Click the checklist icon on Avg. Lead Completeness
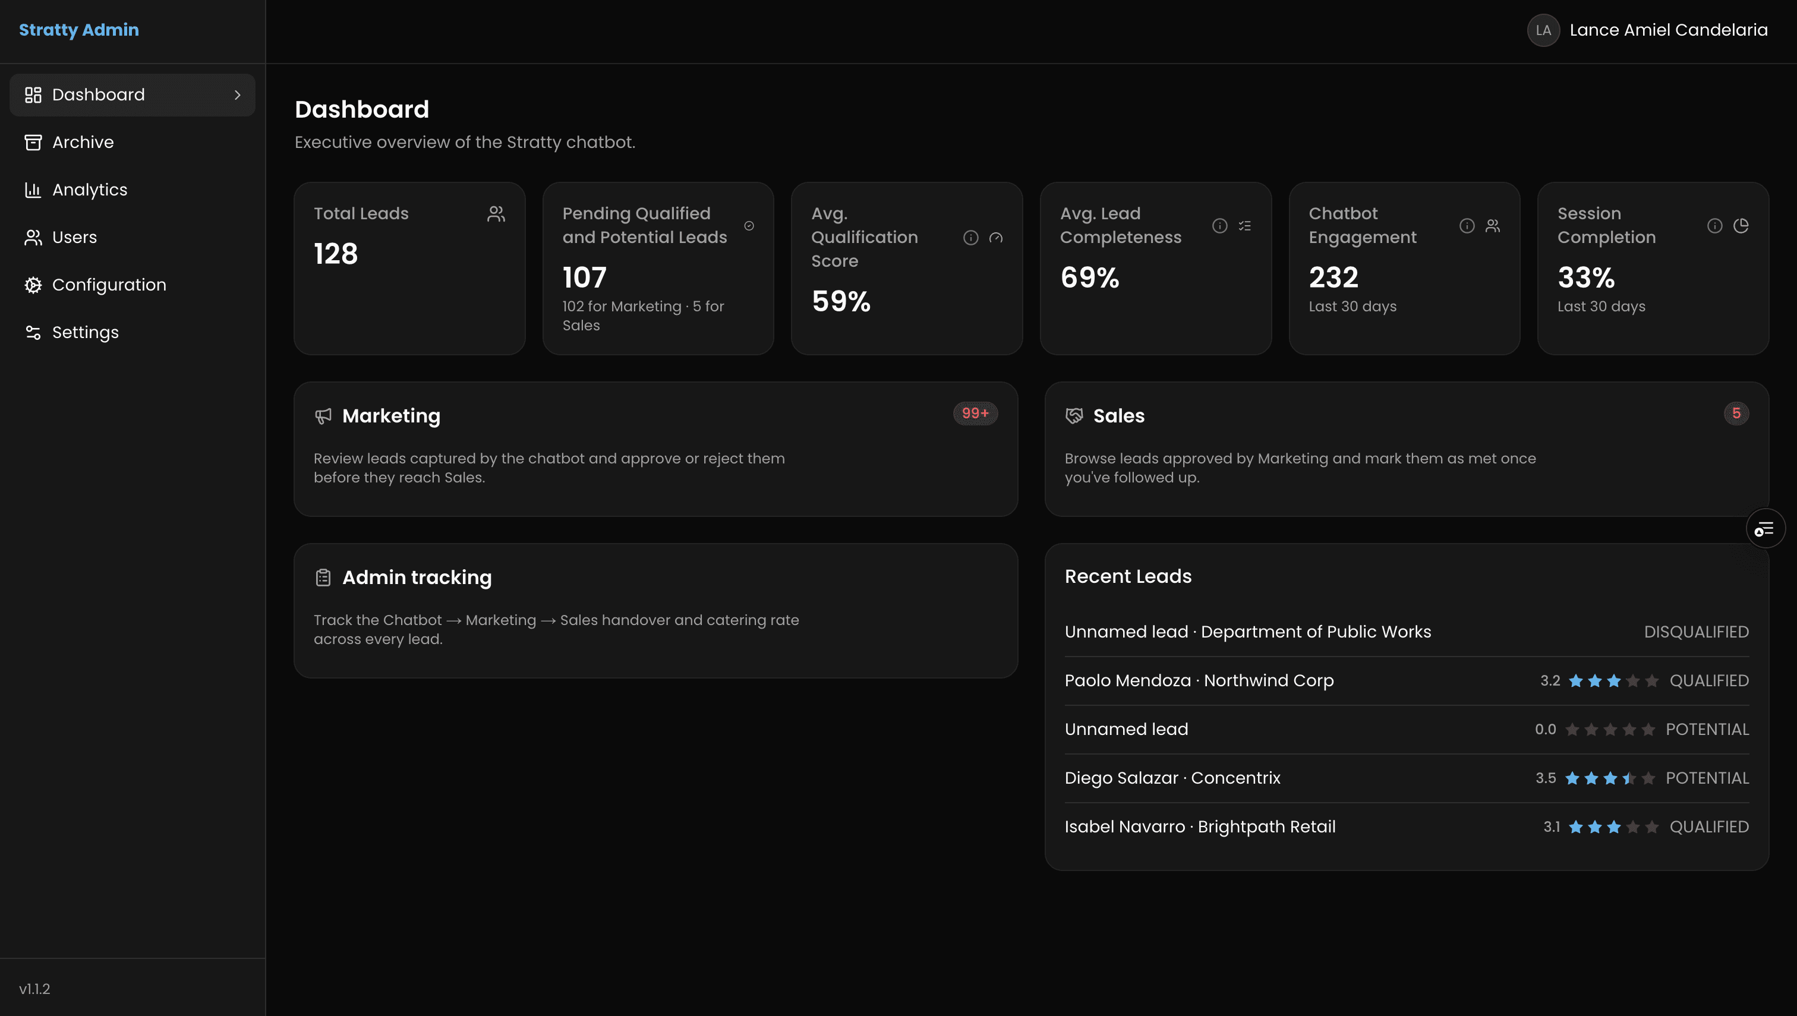The width and height of the screenshot is (1797, 1016). pos(1245,225)
